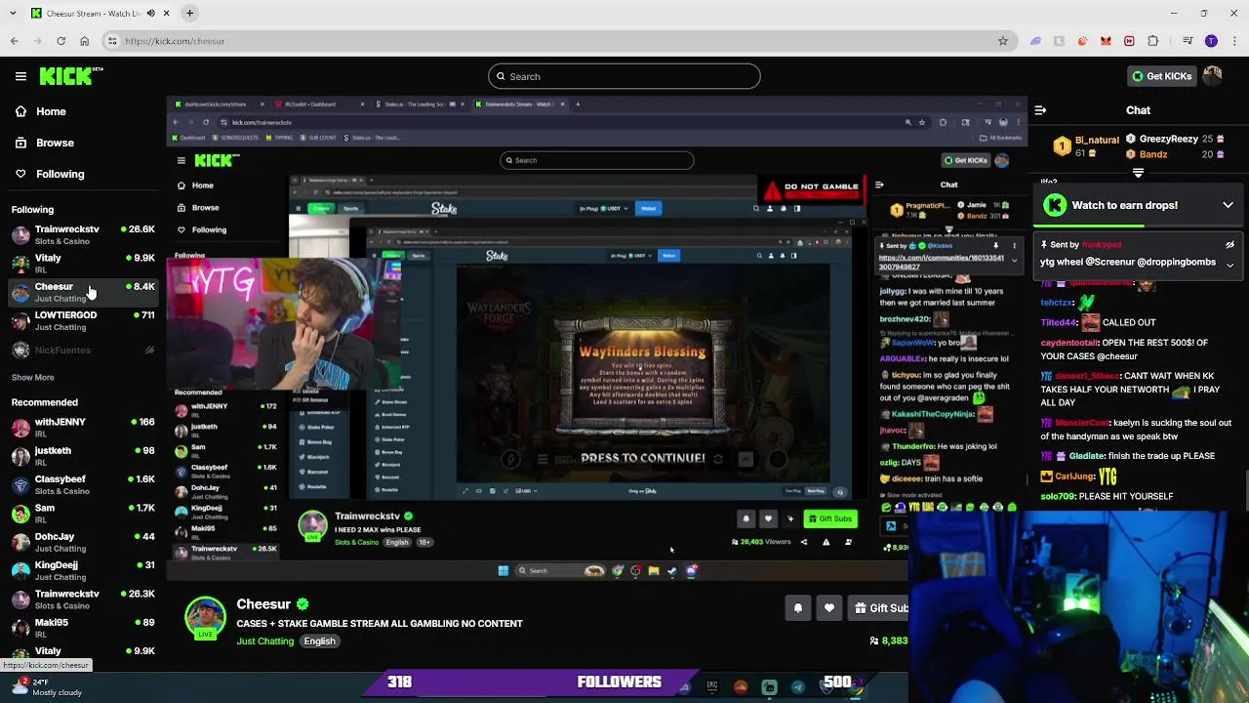
Task: Expand the Watch to earn drops banner
Action: click(x=1228, y=205)
